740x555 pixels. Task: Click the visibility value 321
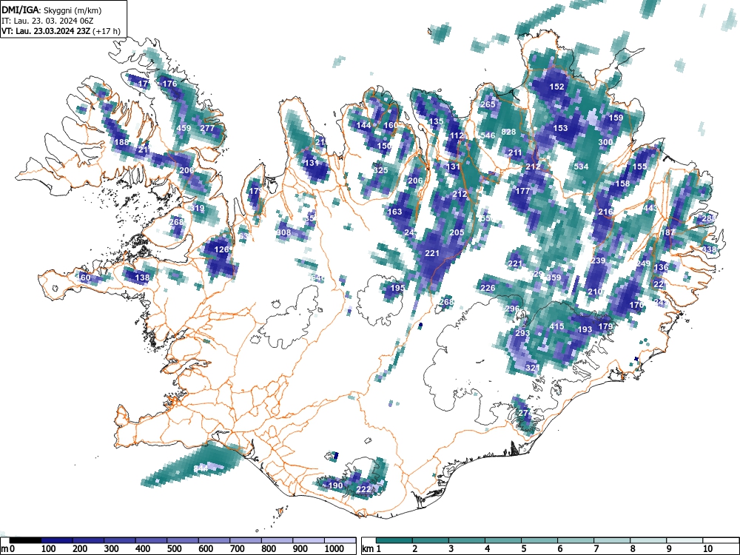(x=532, y=367)
